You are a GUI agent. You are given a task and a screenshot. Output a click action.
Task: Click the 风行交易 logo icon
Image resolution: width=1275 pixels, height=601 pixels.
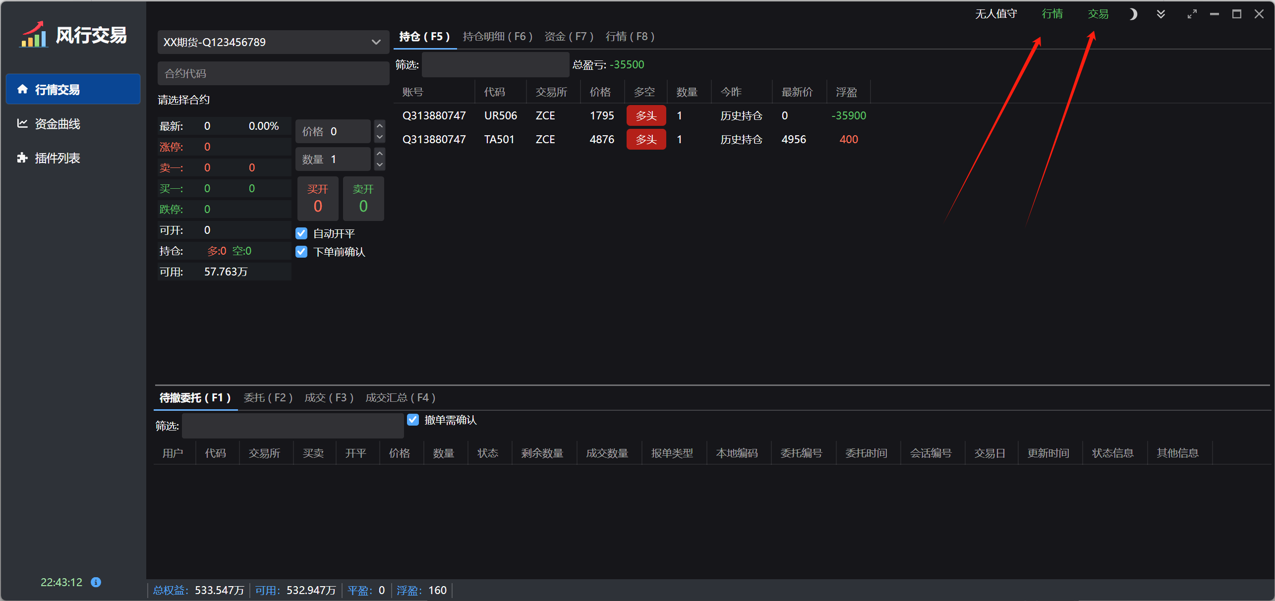tap(34, 35)
